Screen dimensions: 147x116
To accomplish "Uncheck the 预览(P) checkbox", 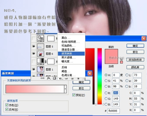I will coord(74,95).
